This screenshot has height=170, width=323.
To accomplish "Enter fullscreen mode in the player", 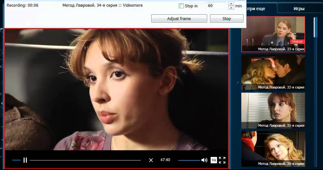I will click(222, 160).
